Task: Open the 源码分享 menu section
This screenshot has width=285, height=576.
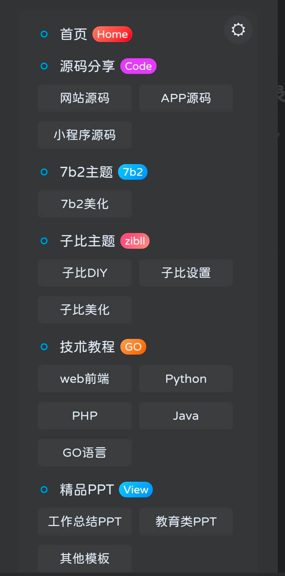Action: click(87, 66)
